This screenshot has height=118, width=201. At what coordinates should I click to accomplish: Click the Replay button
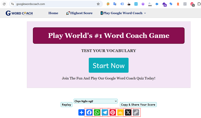[x=67, y=105]
